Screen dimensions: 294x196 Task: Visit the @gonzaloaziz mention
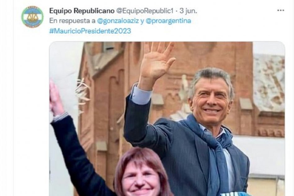[118, 21]
